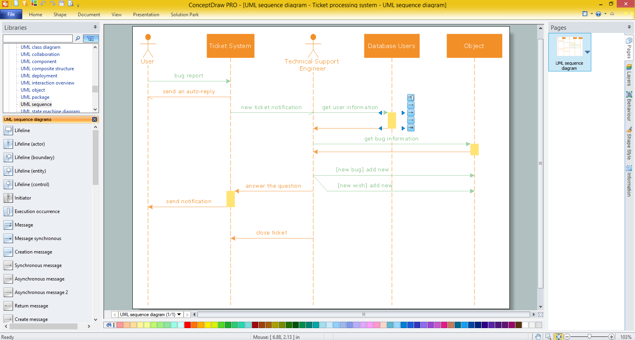Open the Layers side panel
Screen dimensions: 635x340
(629, 75)
